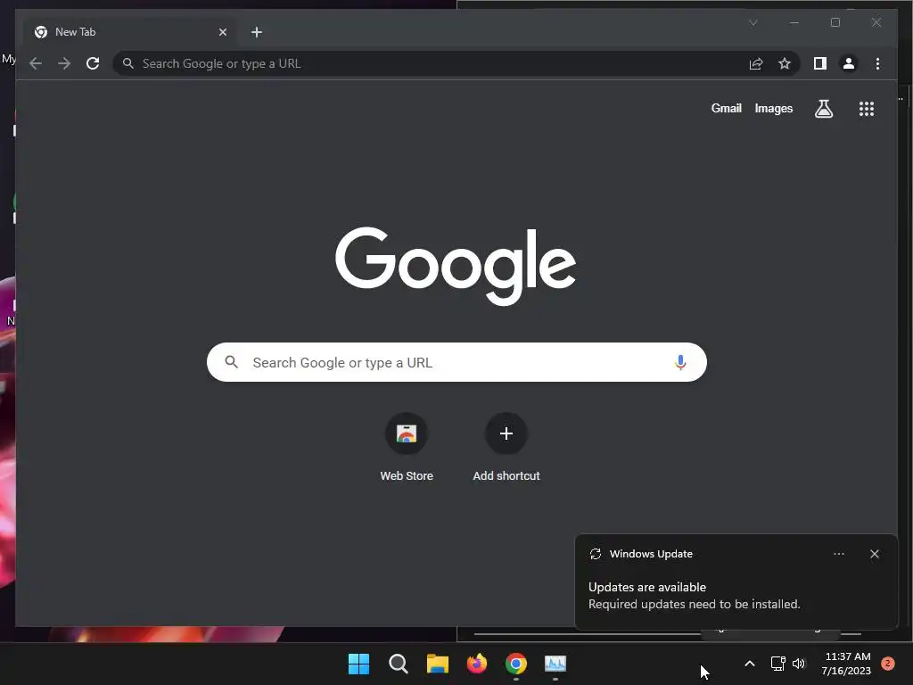Open Gmail link
This screenshot has width=913, height=685.
726,108
